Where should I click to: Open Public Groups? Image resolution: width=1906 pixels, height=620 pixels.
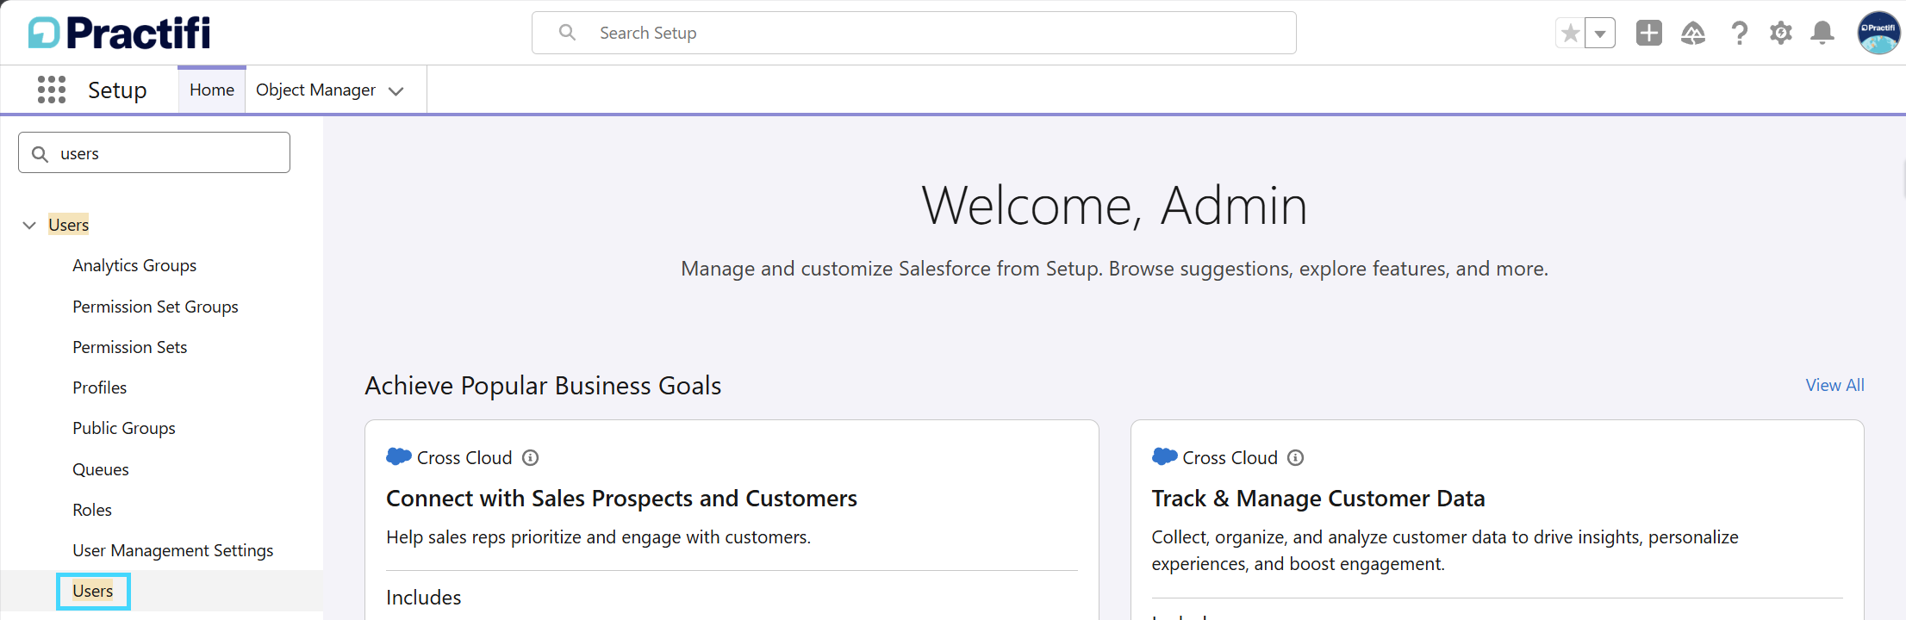coord(124,428)
